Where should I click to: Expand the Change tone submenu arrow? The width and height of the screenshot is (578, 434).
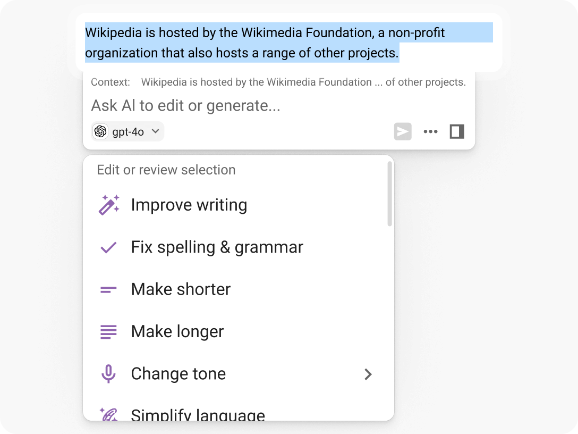[x=368, y=374]
